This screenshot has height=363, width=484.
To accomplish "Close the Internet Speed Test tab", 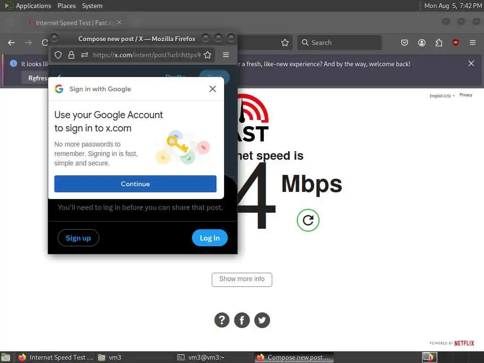I will pyautogui.click(x=119, y=22).
